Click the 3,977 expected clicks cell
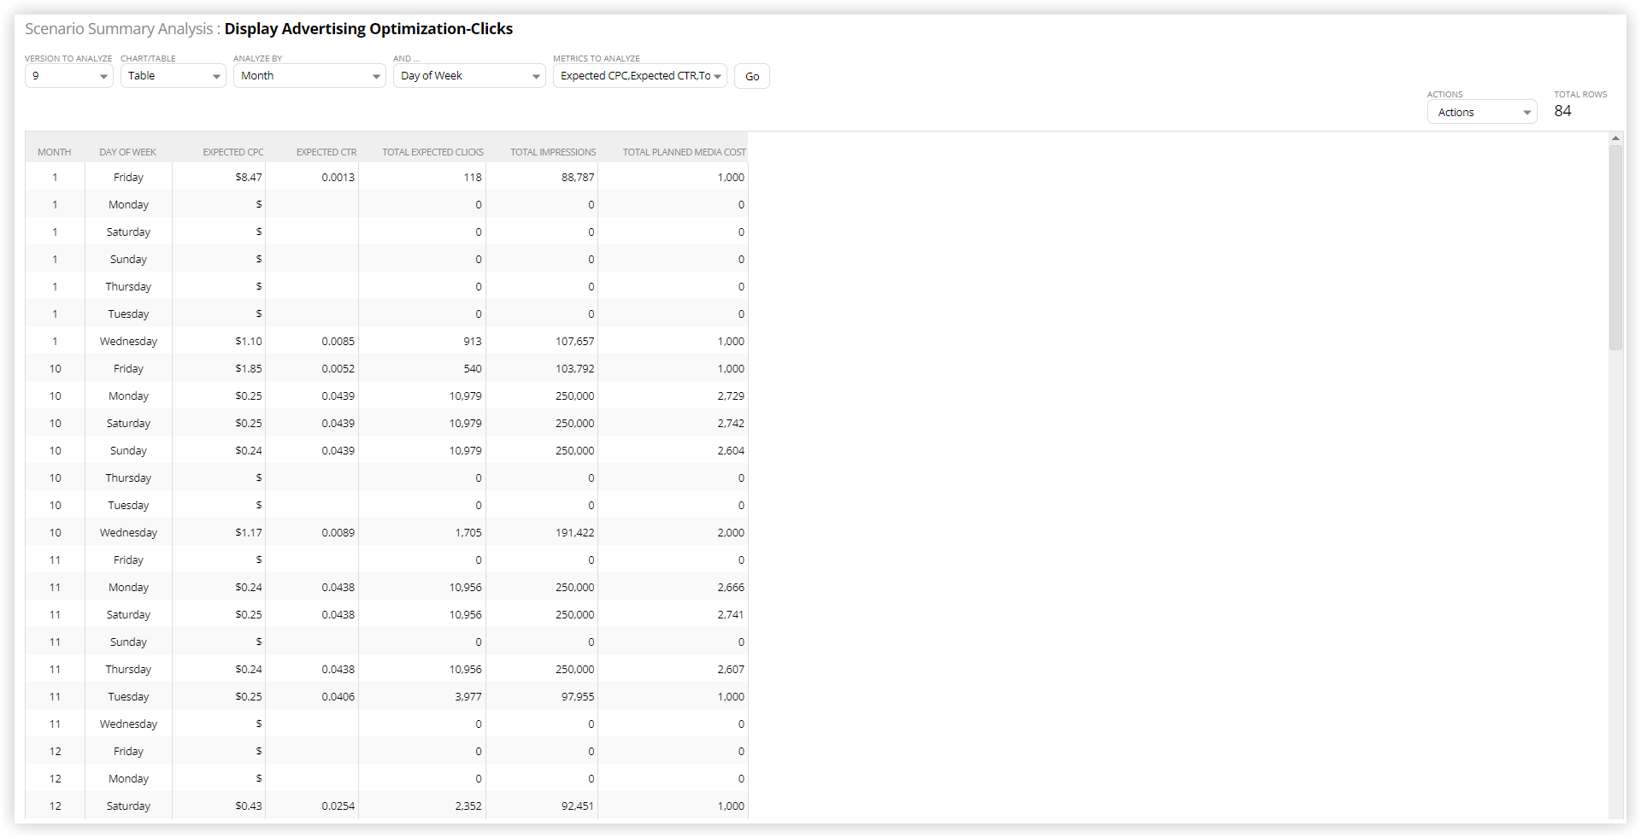This screenshot has height=838, width=1641. click(x=422, y=697)
